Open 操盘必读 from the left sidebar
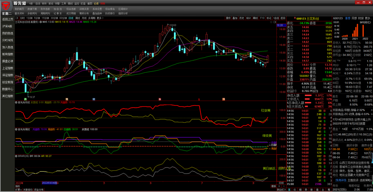The image size is (373, 192). 8,61
